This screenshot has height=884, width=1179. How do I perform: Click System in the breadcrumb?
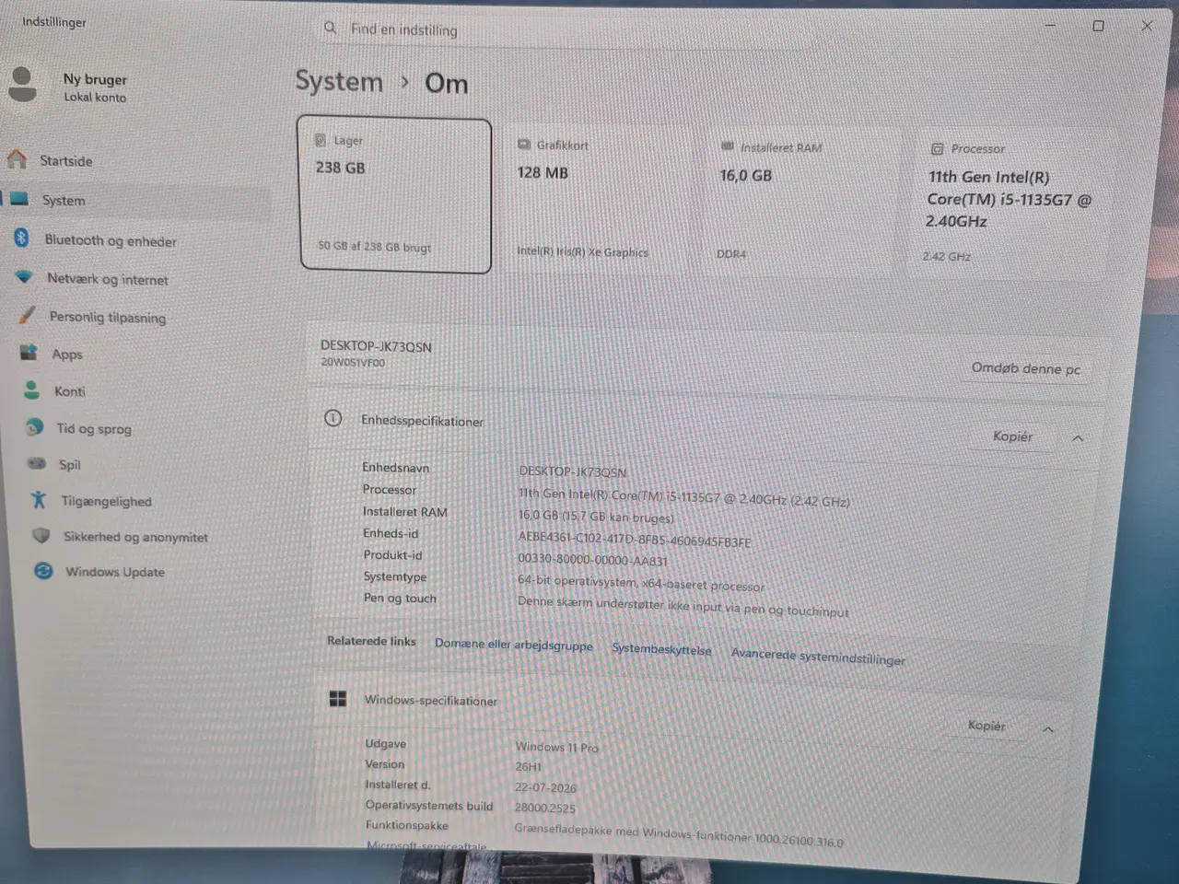(x=339, y=81)
